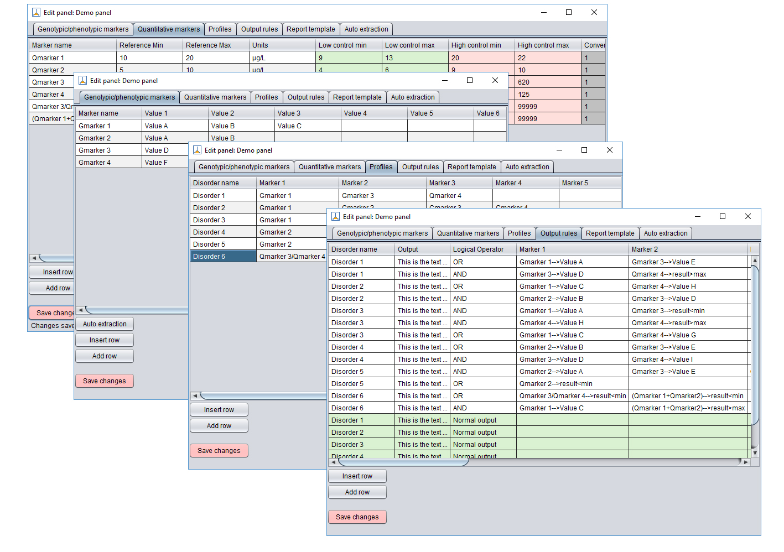This screenshot has height=552, width=784.
Task: Open the Auto extraction tab in the front window
Action: tap(666, 233)
